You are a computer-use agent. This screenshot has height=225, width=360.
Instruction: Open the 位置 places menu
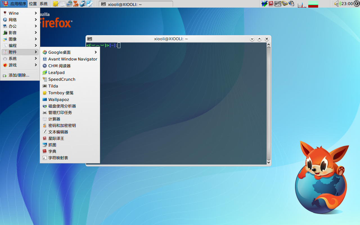coord(33,4)
